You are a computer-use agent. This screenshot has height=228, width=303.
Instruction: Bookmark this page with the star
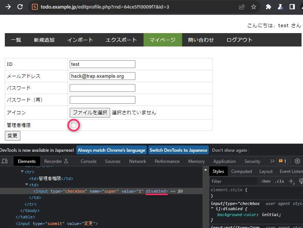[254, 7]
